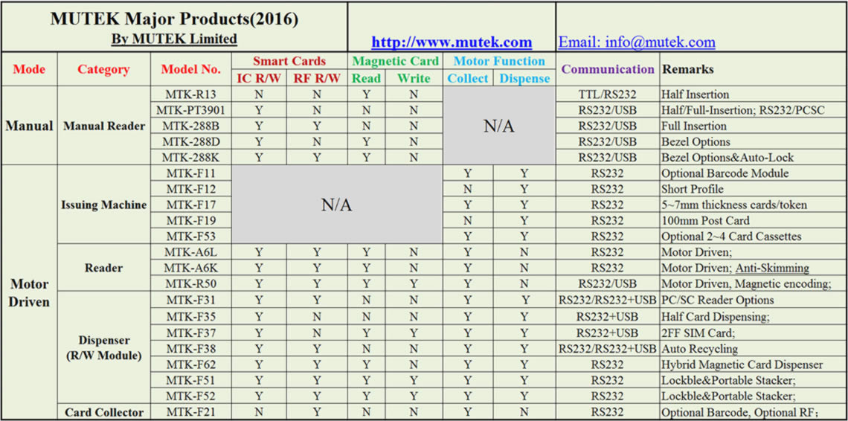Viewport: 848px width, 421px height.
Task: Select the 'Manual Reader' category cell
Action: 104,126
